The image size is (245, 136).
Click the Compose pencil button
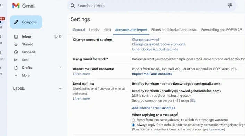[26, 22]
